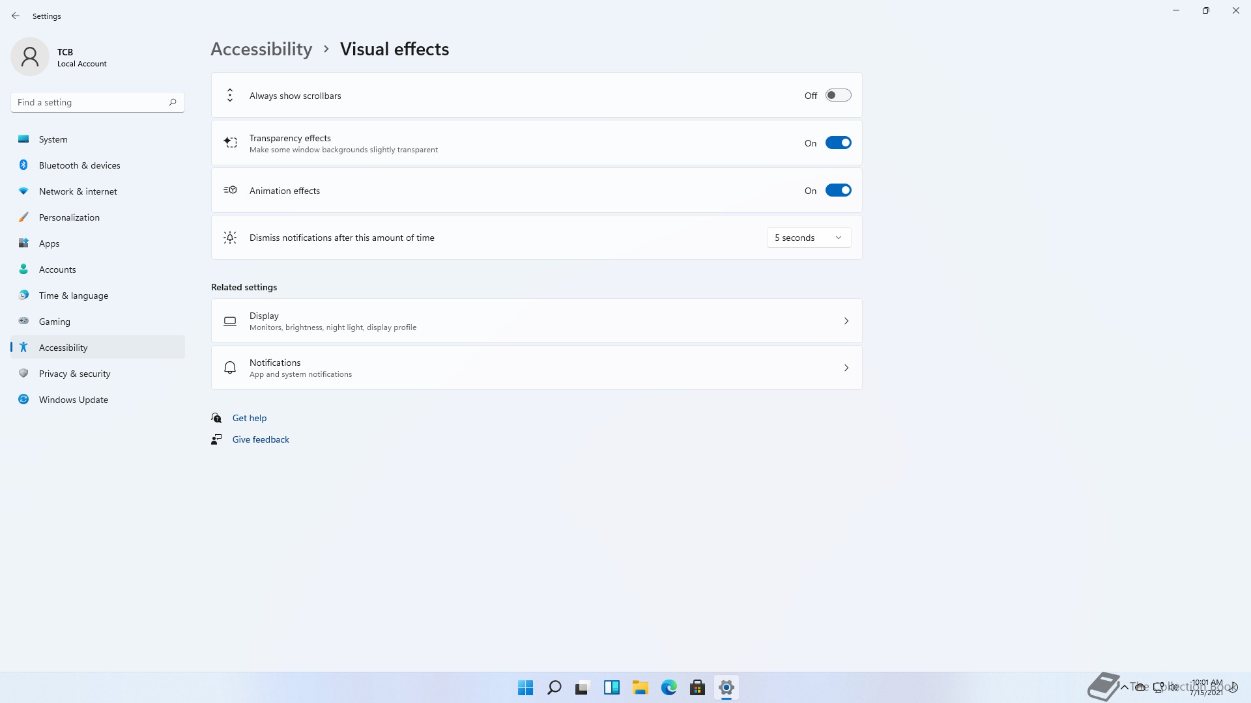
Task: Open the 5 seconds notification dropdown
Action: pyautogui.click(x=808, y=238)
